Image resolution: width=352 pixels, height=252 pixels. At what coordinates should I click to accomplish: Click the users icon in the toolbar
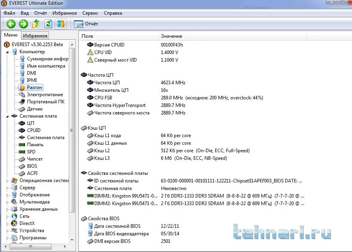(60, 24)
